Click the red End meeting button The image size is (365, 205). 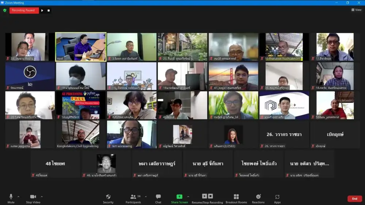354,199
